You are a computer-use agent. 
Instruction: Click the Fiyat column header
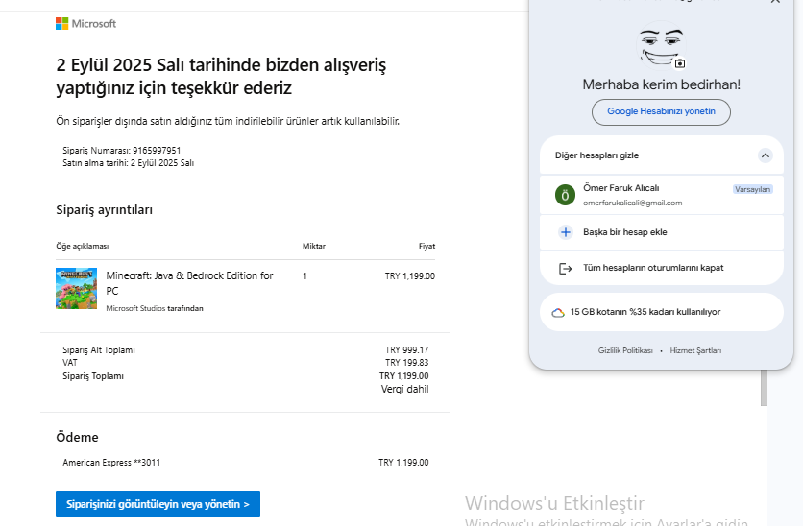pos(426,246)
